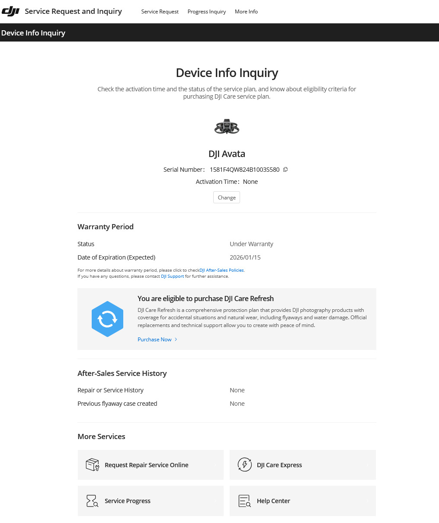The width and height of the screenshot is (439, 523).
Task: Select serial number 1581F4QW824B1003S580 text
Action: click(x=244, y=170)
